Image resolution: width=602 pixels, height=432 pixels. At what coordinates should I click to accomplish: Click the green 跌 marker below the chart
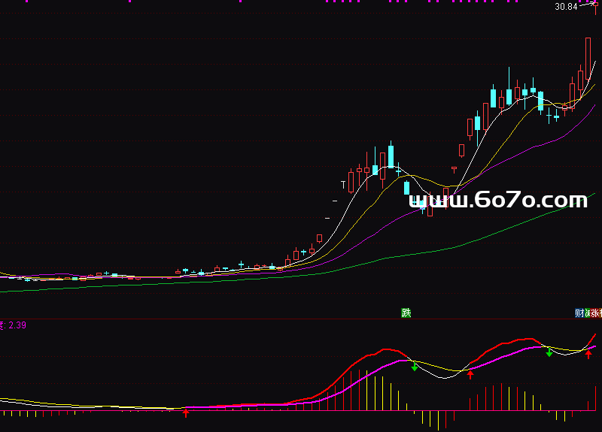coord(406,313)
